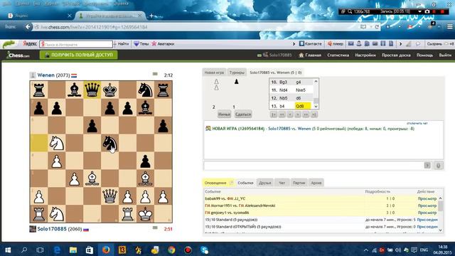Switch to Турниры tab
Viewport: 455px width, 256px height.
237,73
